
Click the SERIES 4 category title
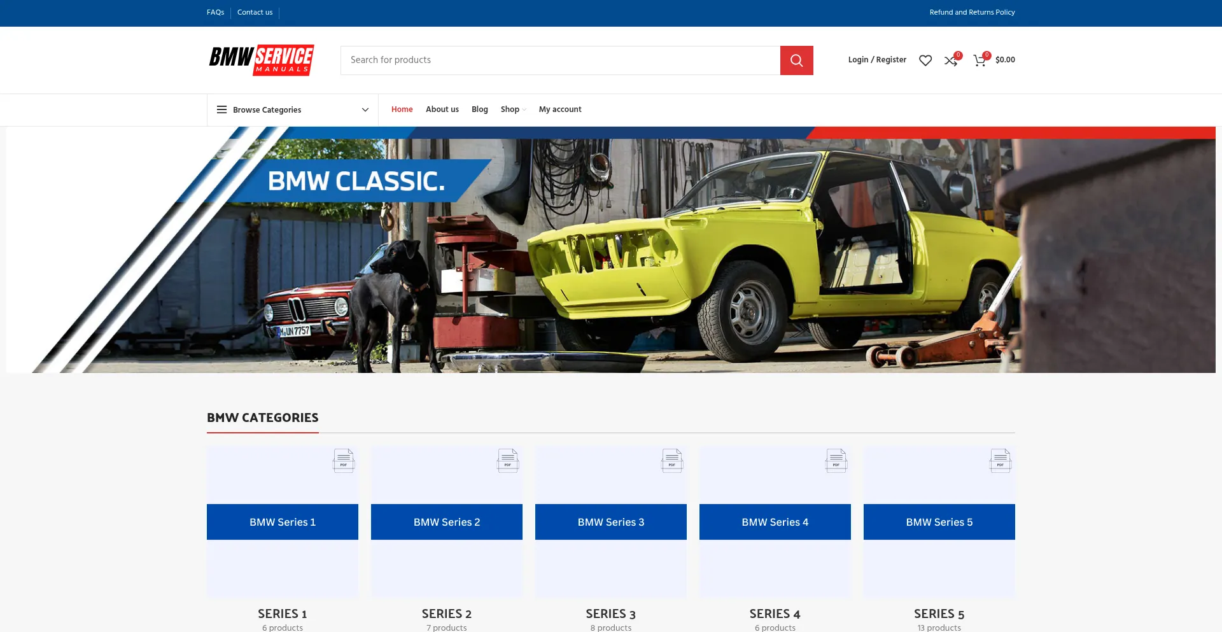(x=775, y=614)
